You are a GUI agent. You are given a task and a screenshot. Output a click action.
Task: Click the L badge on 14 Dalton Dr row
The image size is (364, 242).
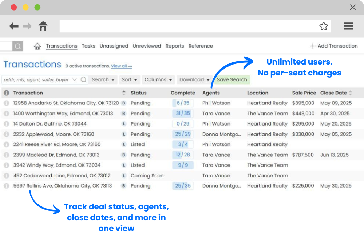coord(124,124)
